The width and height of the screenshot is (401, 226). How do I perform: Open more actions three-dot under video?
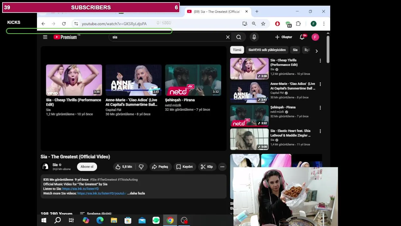coord(222,167)
